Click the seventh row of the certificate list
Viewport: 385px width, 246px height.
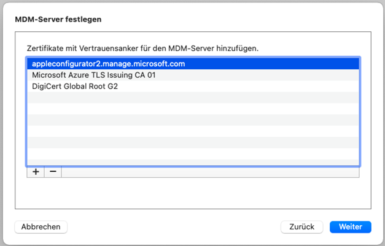(x=192, y=131)
